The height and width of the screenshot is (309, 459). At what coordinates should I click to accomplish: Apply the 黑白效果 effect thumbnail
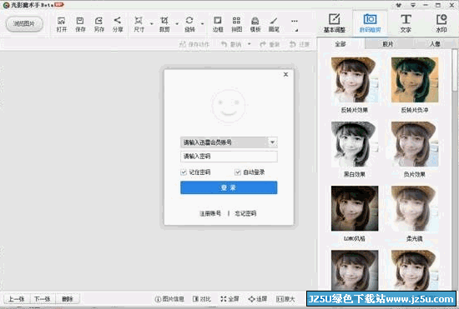pos(355,144)
